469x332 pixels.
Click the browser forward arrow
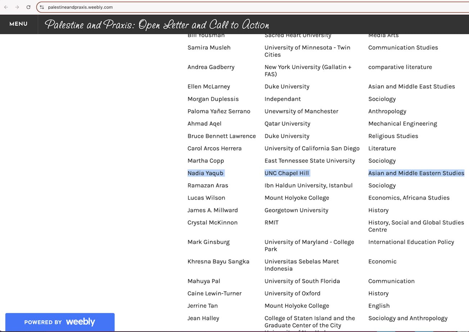pos(17,7)
